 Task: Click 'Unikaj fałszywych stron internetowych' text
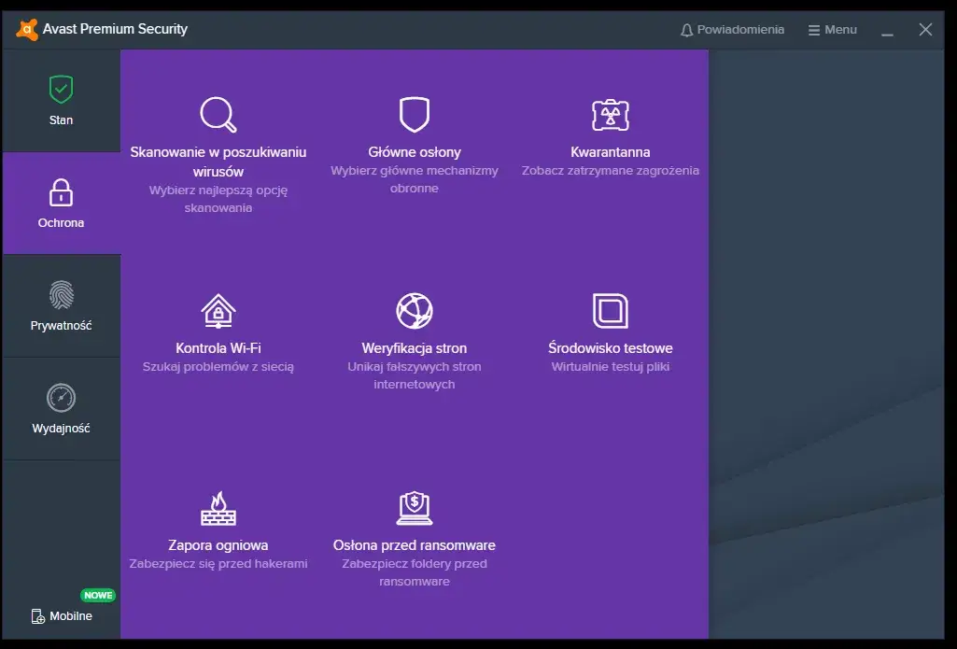(415, 375)
